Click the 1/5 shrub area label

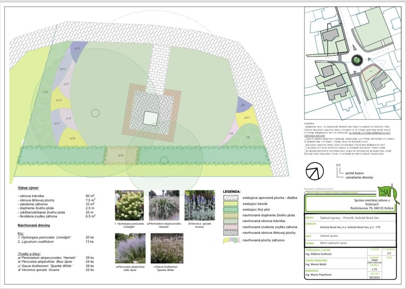coord(248,137)
